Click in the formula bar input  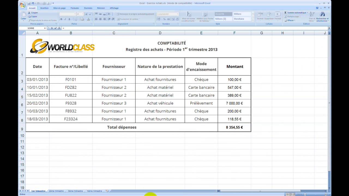[x=195, y=28]
